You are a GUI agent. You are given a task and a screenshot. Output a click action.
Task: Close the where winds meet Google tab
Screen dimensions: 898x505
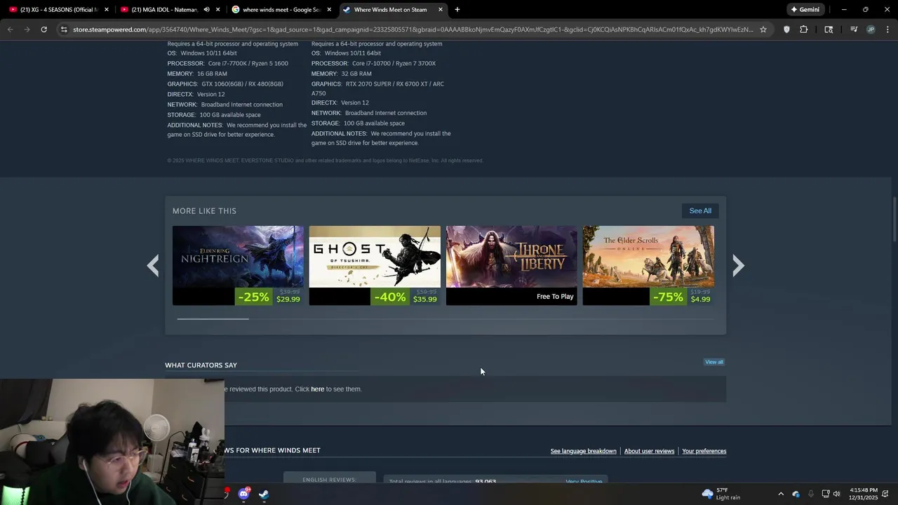pyautogui.click(x=329, y=10)
